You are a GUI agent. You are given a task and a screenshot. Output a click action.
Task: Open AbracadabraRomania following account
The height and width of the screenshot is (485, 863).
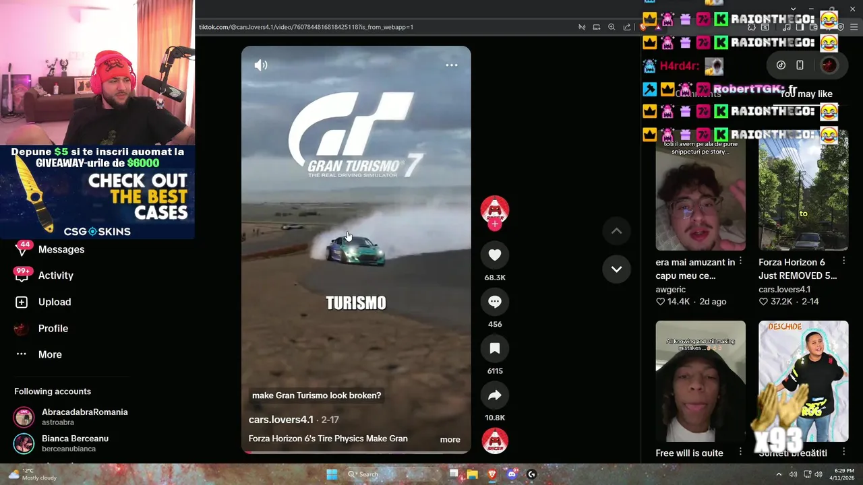(x=71, y=417)
